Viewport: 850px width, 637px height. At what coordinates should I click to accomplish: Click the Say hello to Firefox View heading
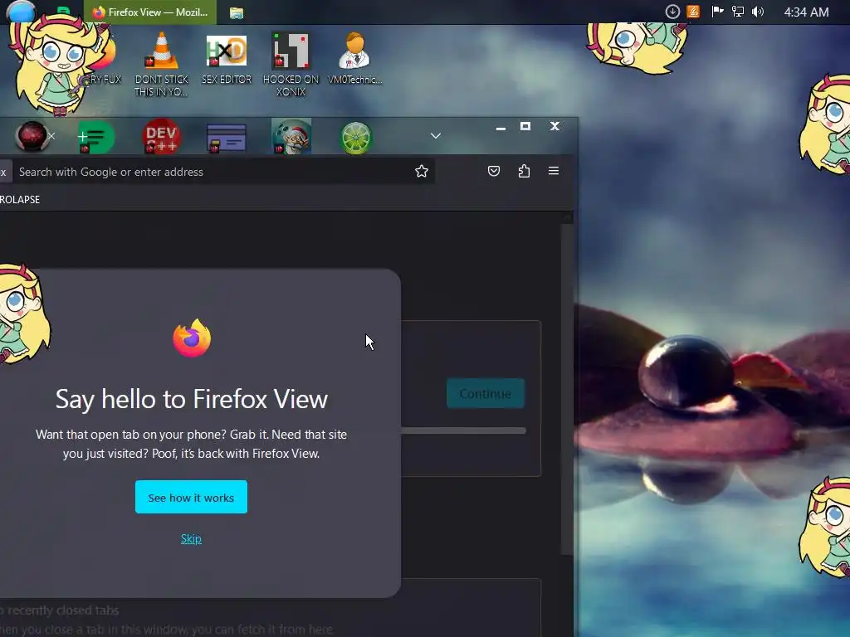click(x=192, y=399)
